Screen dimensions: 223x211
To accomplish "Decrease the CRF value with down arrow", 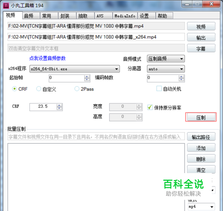I will pos(59,109).
